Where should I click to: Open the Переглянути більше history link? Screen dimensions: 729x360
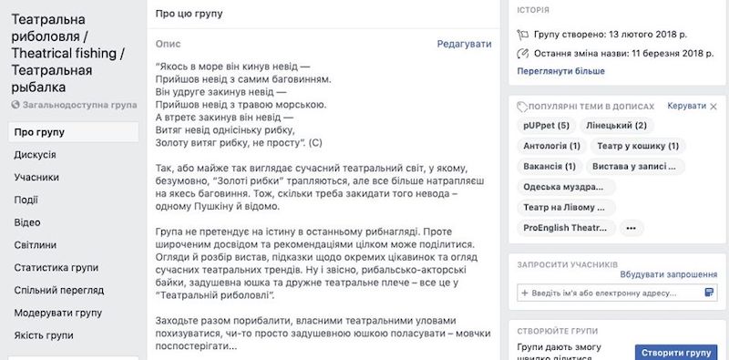click(560, 71)
